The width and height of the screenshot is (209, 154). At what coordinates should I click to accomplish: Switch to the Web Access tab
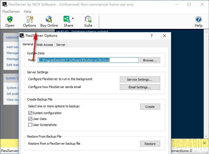[x=45, y=45]
